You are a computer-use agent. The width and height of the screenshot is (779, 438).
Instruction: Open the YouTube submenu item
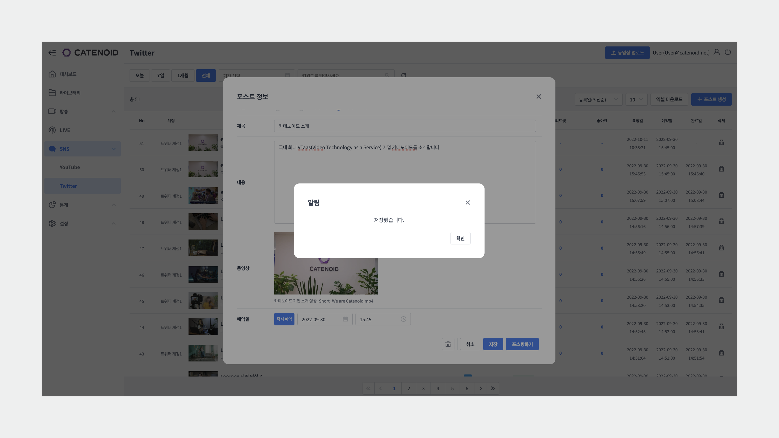70,167
